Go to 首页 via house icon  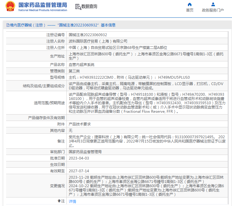pos(190,5)
